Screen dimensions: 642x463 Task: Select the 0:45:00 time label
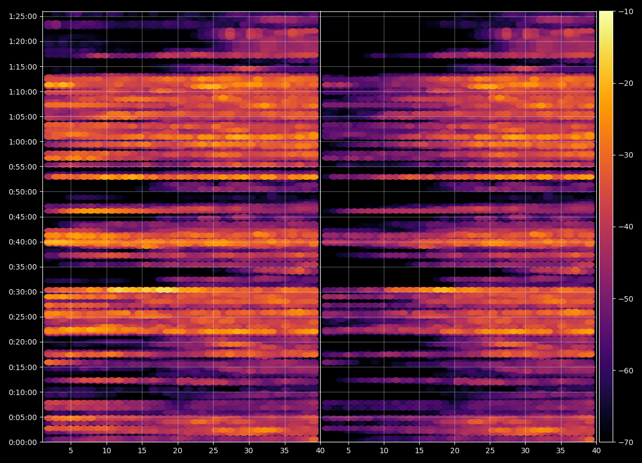pos(23,217)
